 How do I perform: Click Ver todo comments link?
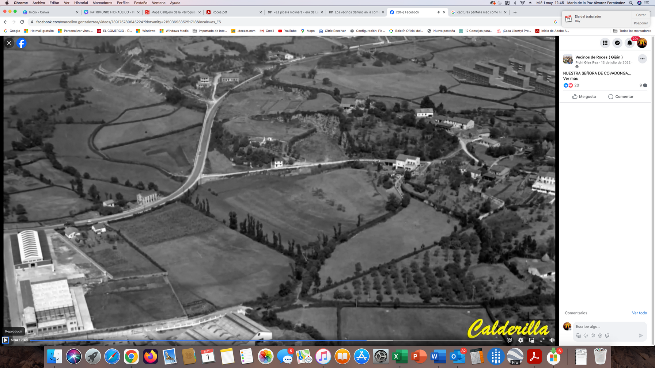click(639, 313)
